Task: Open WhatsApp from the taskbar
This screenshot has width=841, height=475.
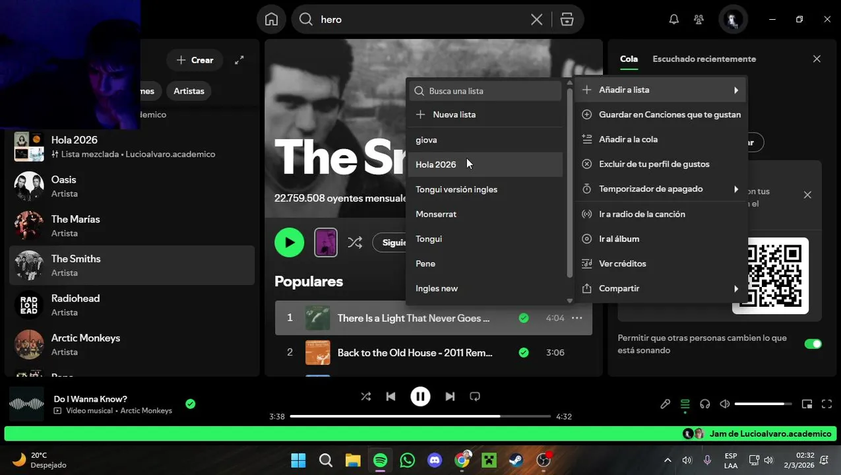Action: [x=408, y=460]
